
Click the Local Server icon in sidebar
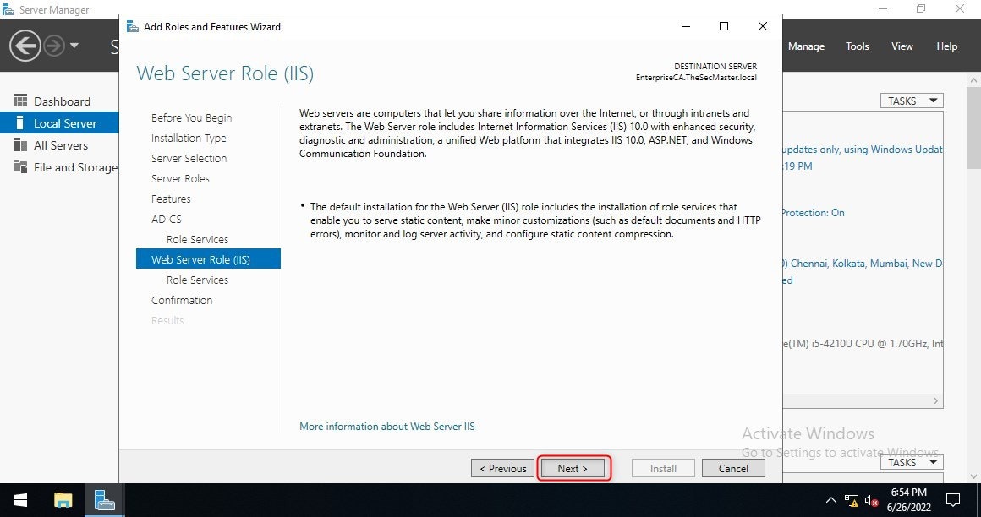[20, 122]
